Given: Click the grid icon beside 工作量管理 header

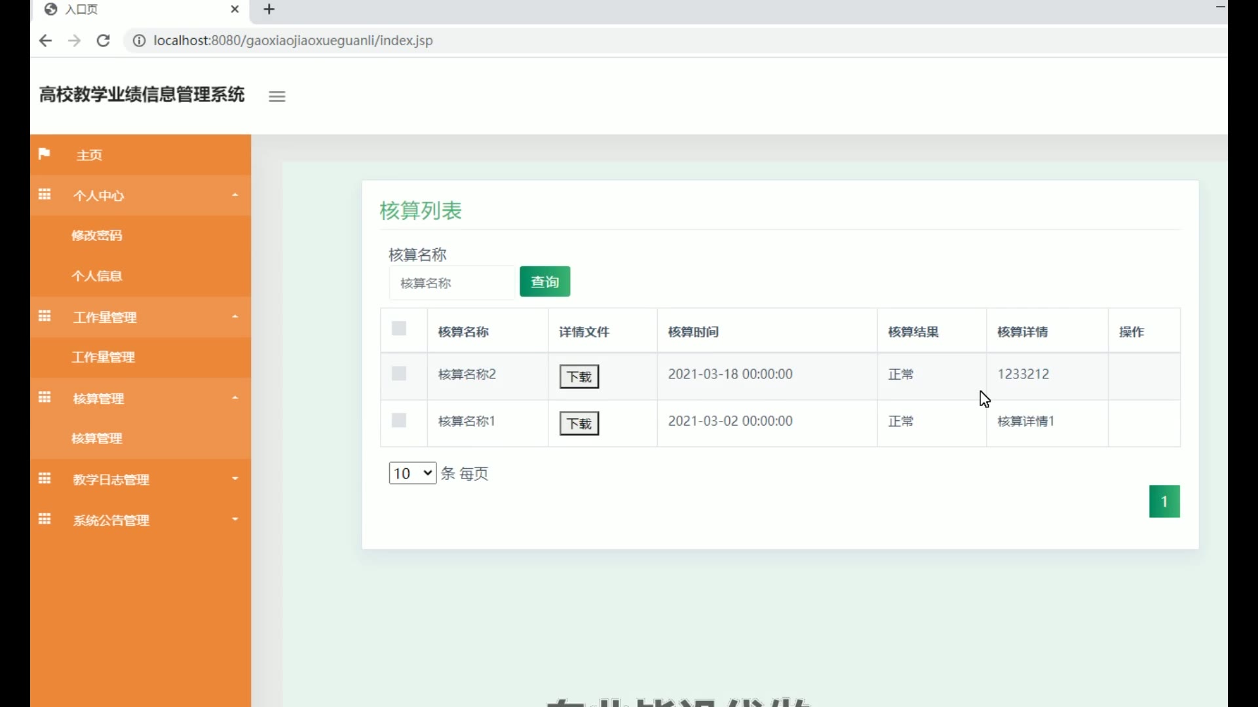Looking at the screenshot, I should 45,316.
